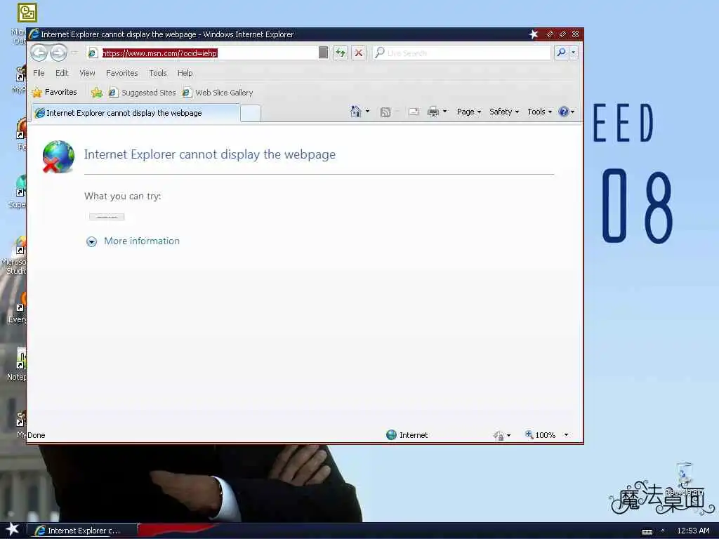This screenshot has height=539, width=719.
Task: Open the Favorites menu in the menu bar
Action: (x=122, y=73)
